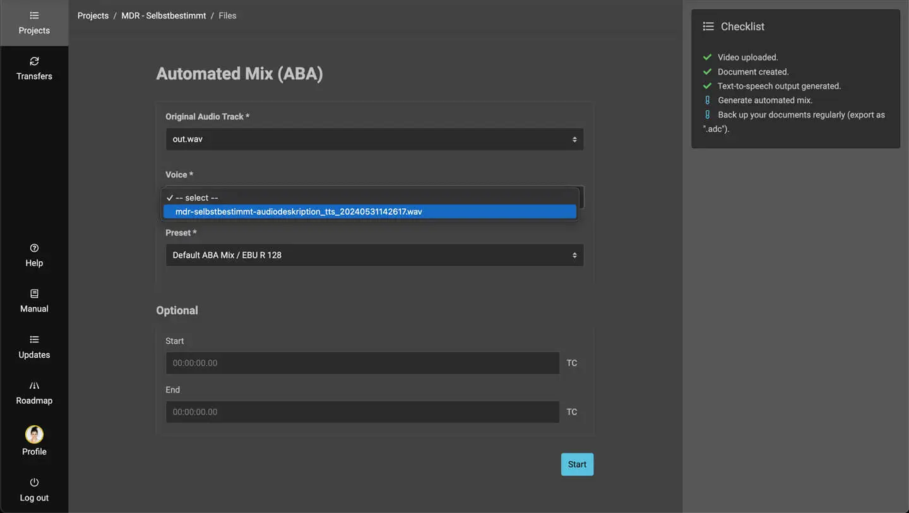
Task: Open the Preset dropdown selector
Action: (x=374, y=256)
